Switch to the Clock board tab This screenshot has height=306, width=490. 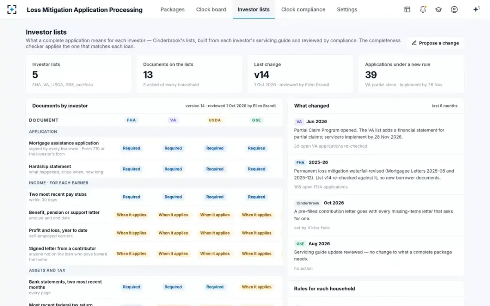(211, 9)
